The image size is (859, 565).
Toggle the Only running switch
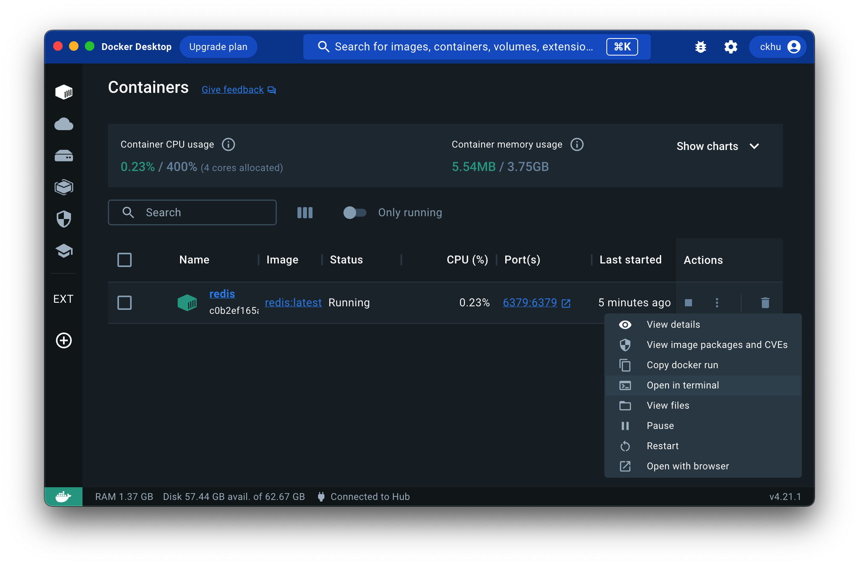(355, 213)
